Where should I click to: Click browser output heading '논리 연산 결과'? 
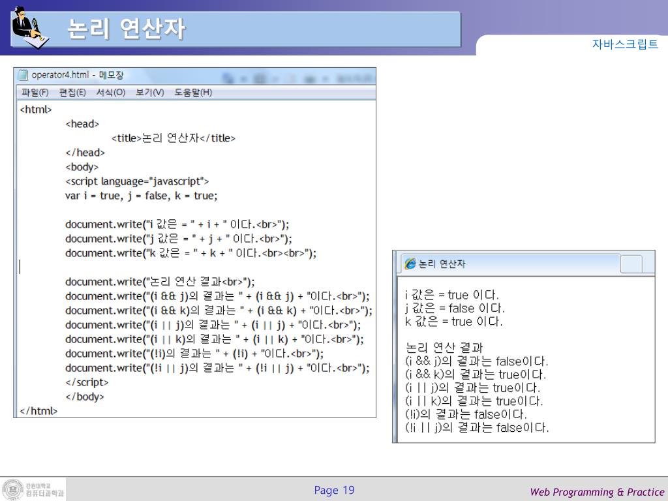click(x=444, y=348)
